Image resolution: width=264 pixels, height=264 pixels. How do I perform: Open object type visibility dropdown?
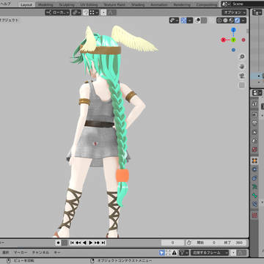(x=174, y=21)
